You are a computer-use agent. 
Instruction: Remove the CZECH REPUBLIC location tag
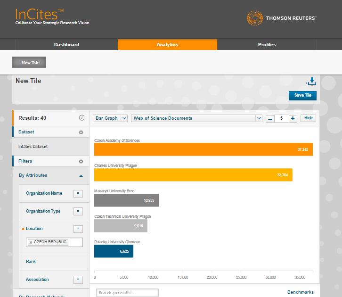click(x=31, y=242)
